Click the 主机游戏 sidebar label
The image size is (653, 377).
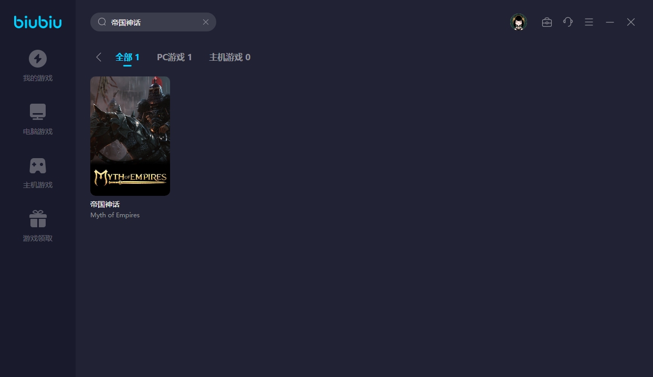tap(38, 185)
